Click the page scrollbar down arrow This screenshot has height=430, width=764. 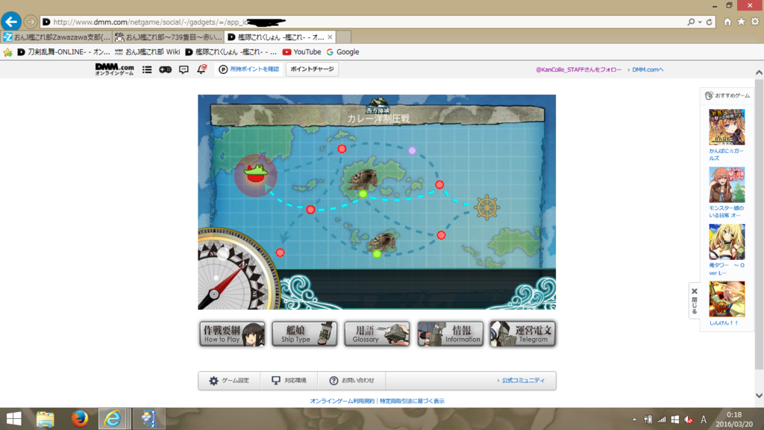click(759, 396)
